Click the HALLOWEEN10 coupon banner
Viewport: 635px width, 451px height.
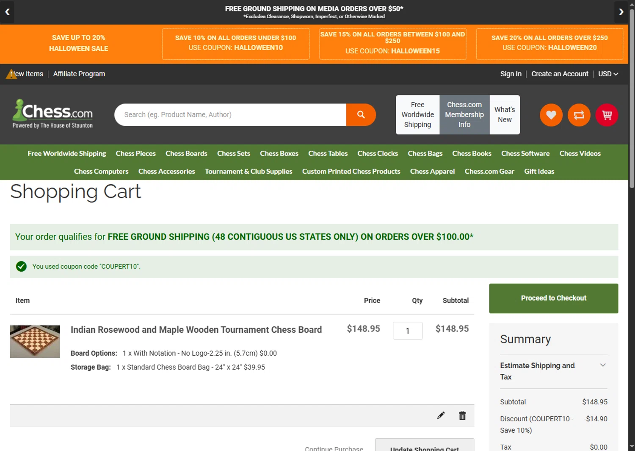[235, 44]
